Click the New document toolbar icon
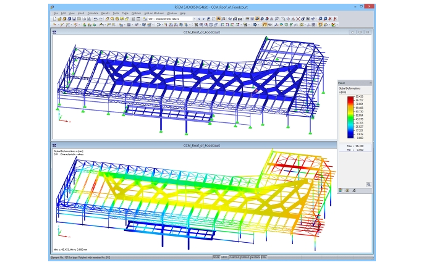 [x=54, y=19]
